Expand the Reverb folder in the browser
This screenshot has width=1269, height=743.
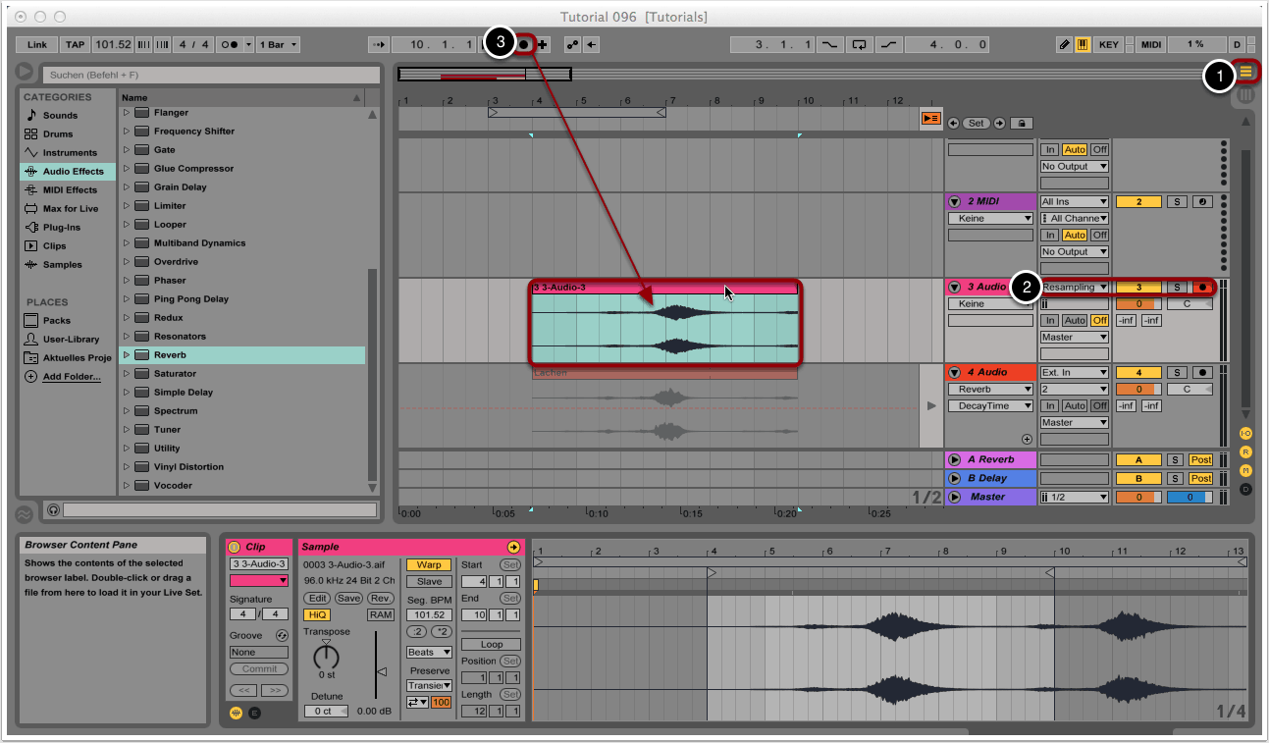(x=126, y=355)
